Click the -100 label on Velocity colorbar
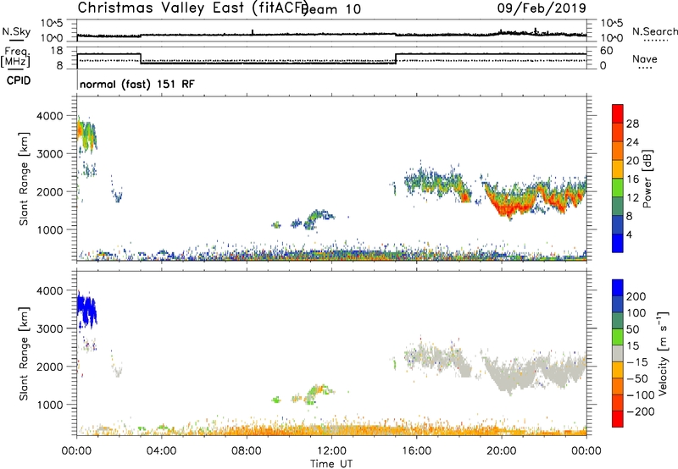 [x=640, y=395]
